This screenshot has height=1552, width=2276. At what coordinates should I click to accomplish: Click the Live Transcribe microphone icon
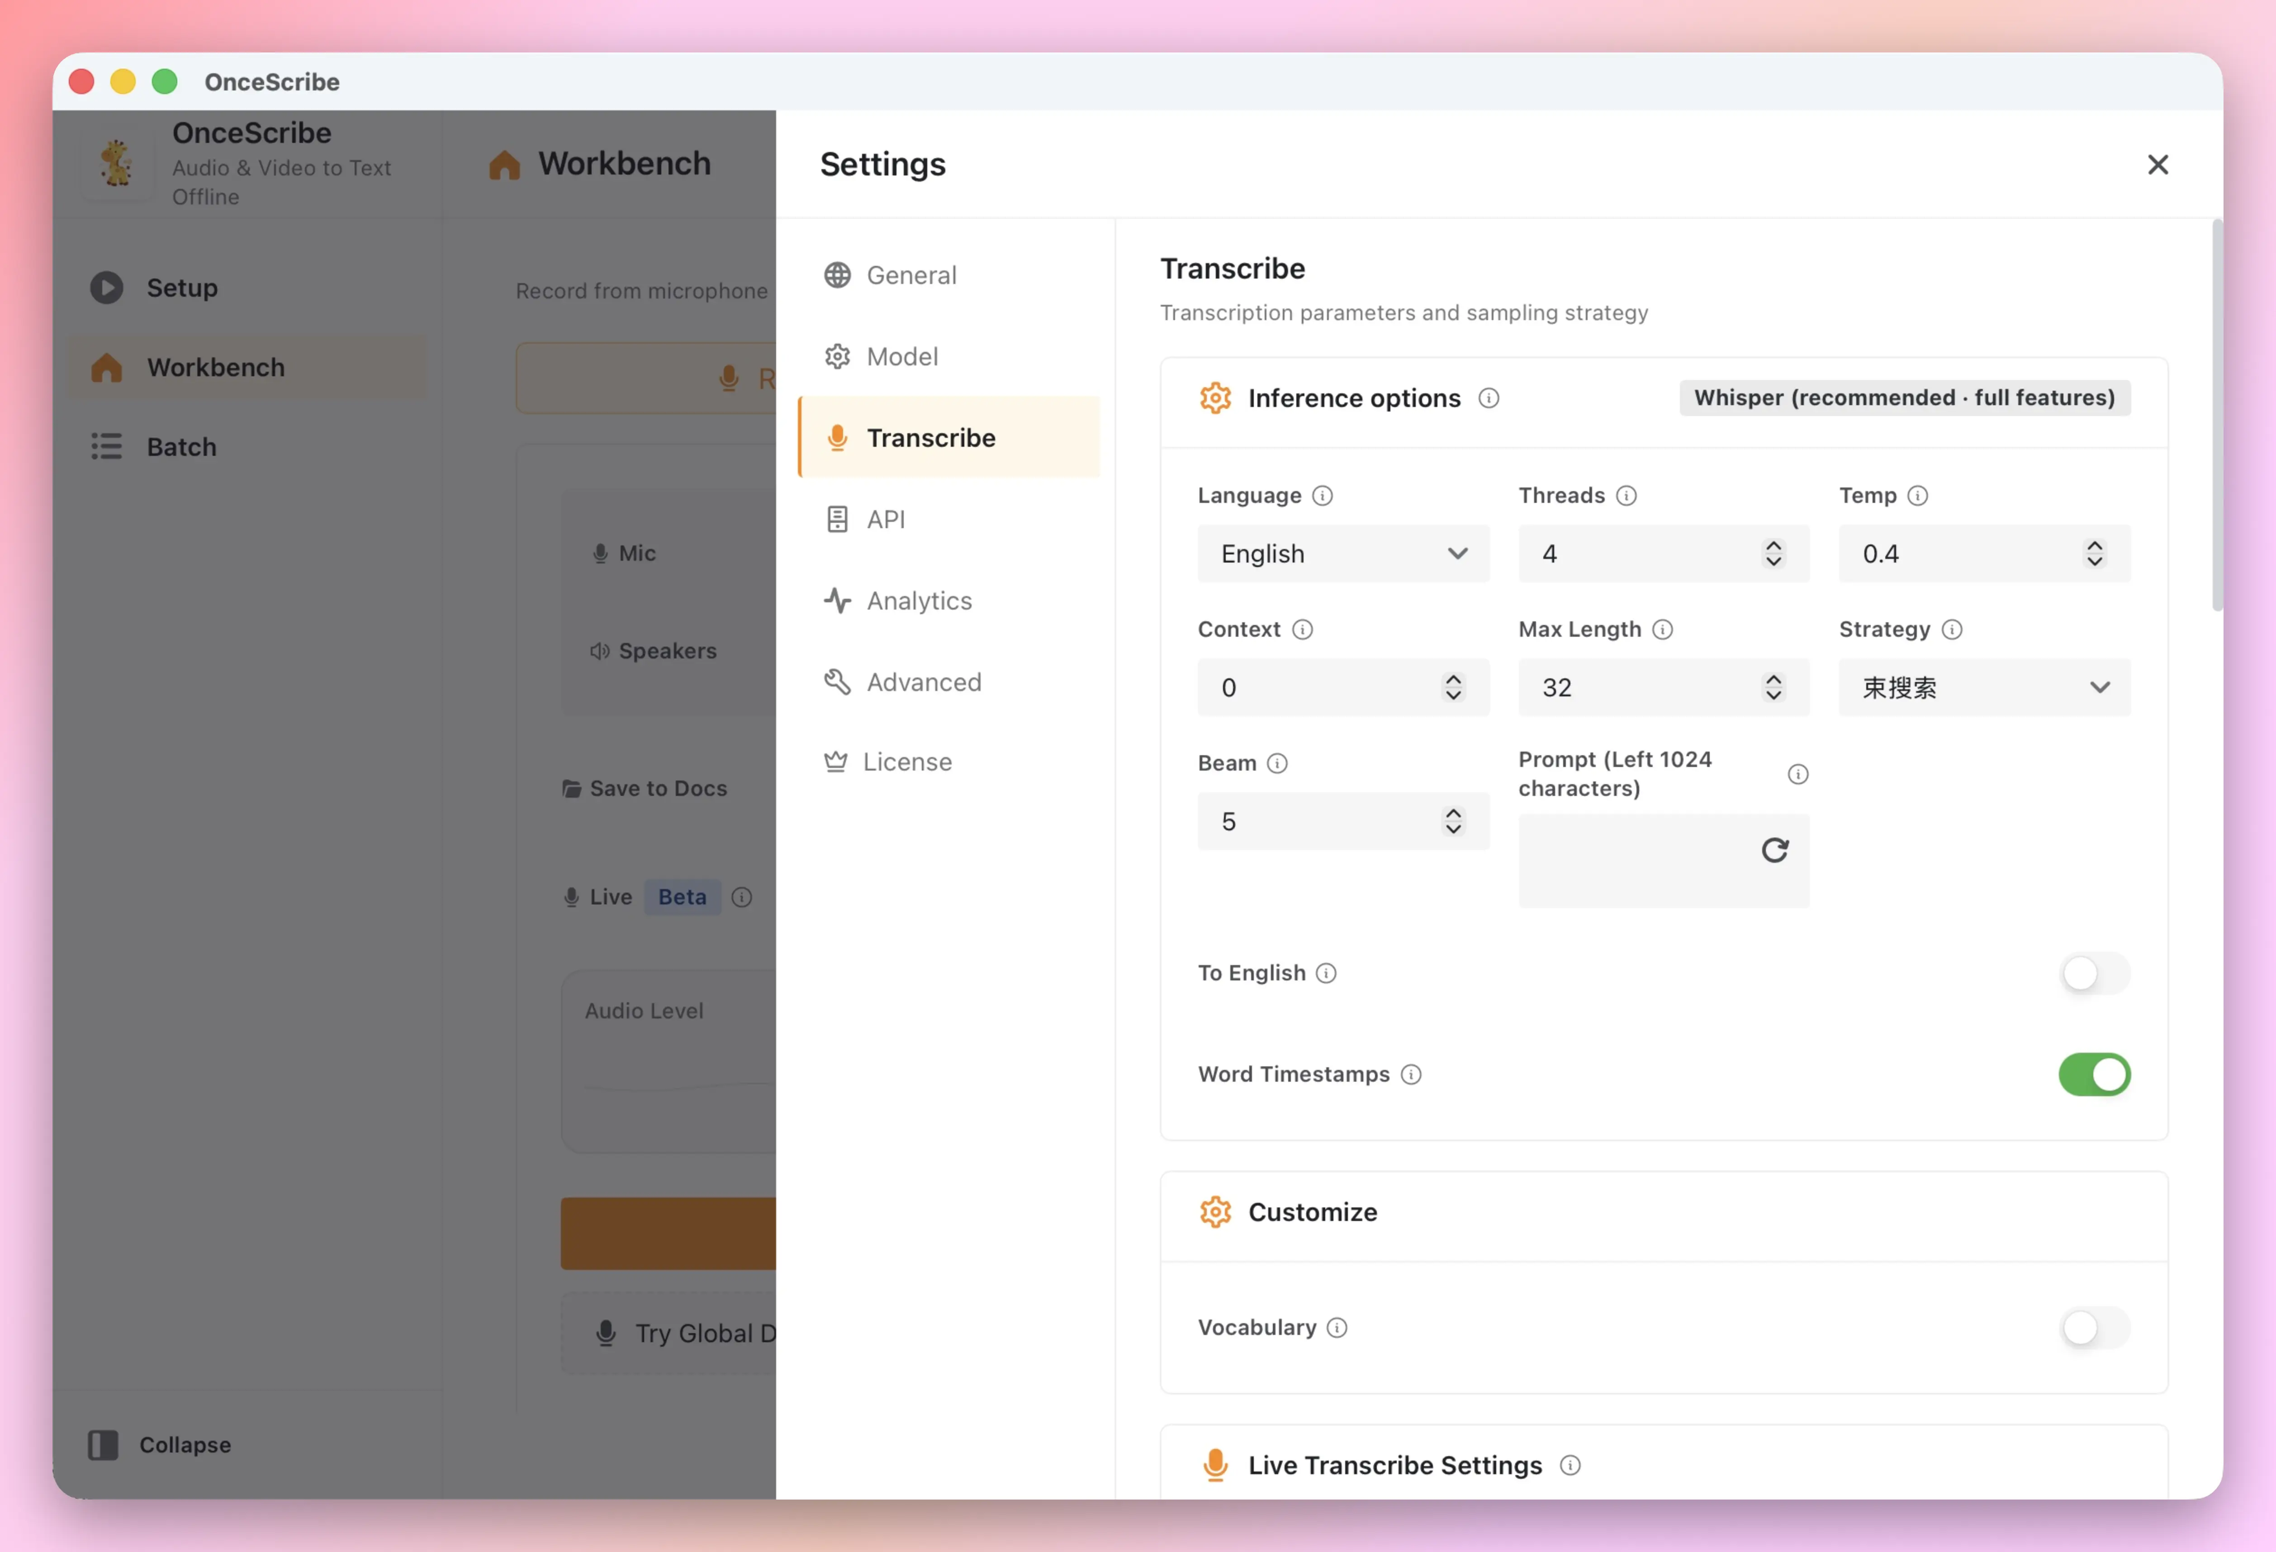(x=1214, y=1466)
